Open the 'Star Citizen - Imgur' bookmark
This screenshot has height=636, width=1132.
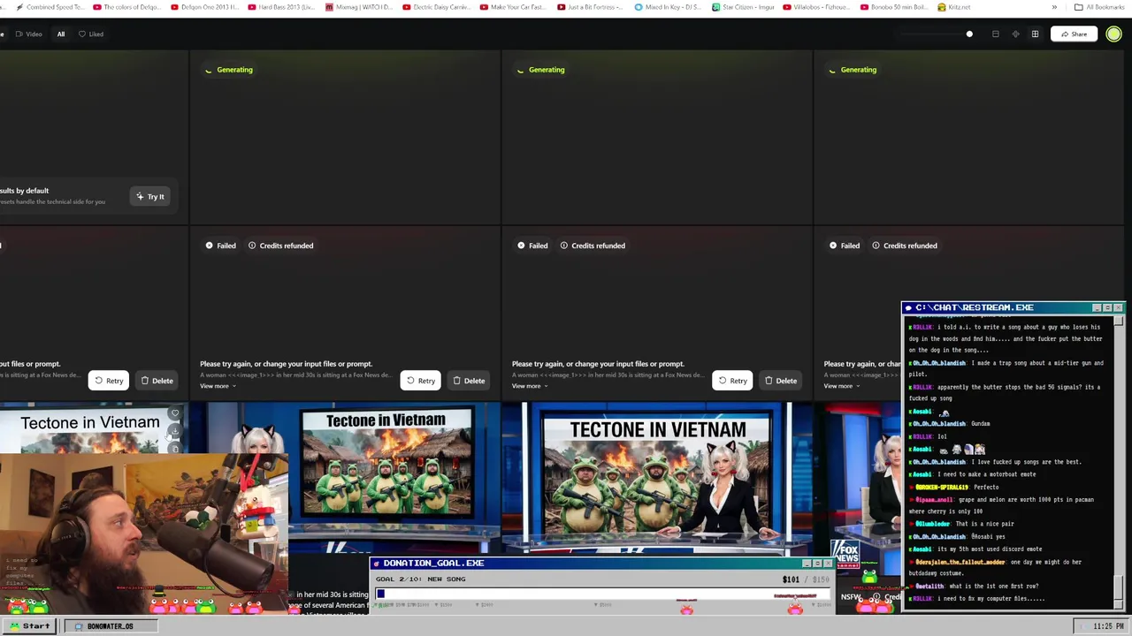(x=745, y=7)
